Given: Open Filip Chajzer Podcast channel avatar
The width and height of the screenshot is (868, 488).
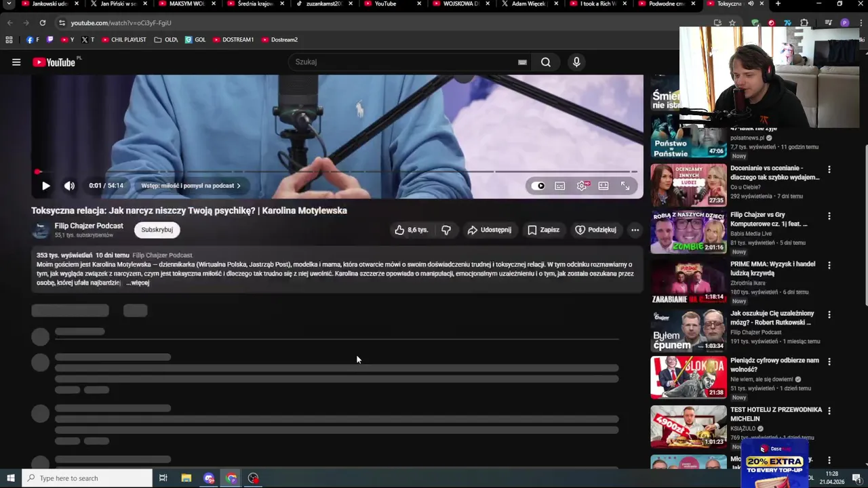Looking at the screenshot, I should click(41, 230).
